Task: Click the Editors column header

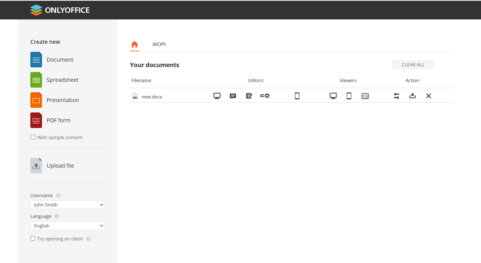Action: (x=256, y=80)
